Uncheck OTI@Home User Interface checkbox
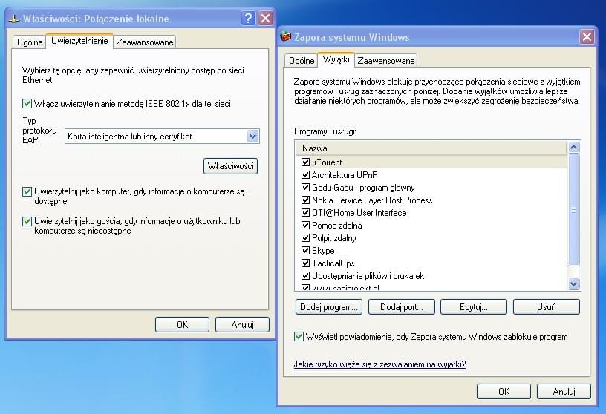 (306, 213)
